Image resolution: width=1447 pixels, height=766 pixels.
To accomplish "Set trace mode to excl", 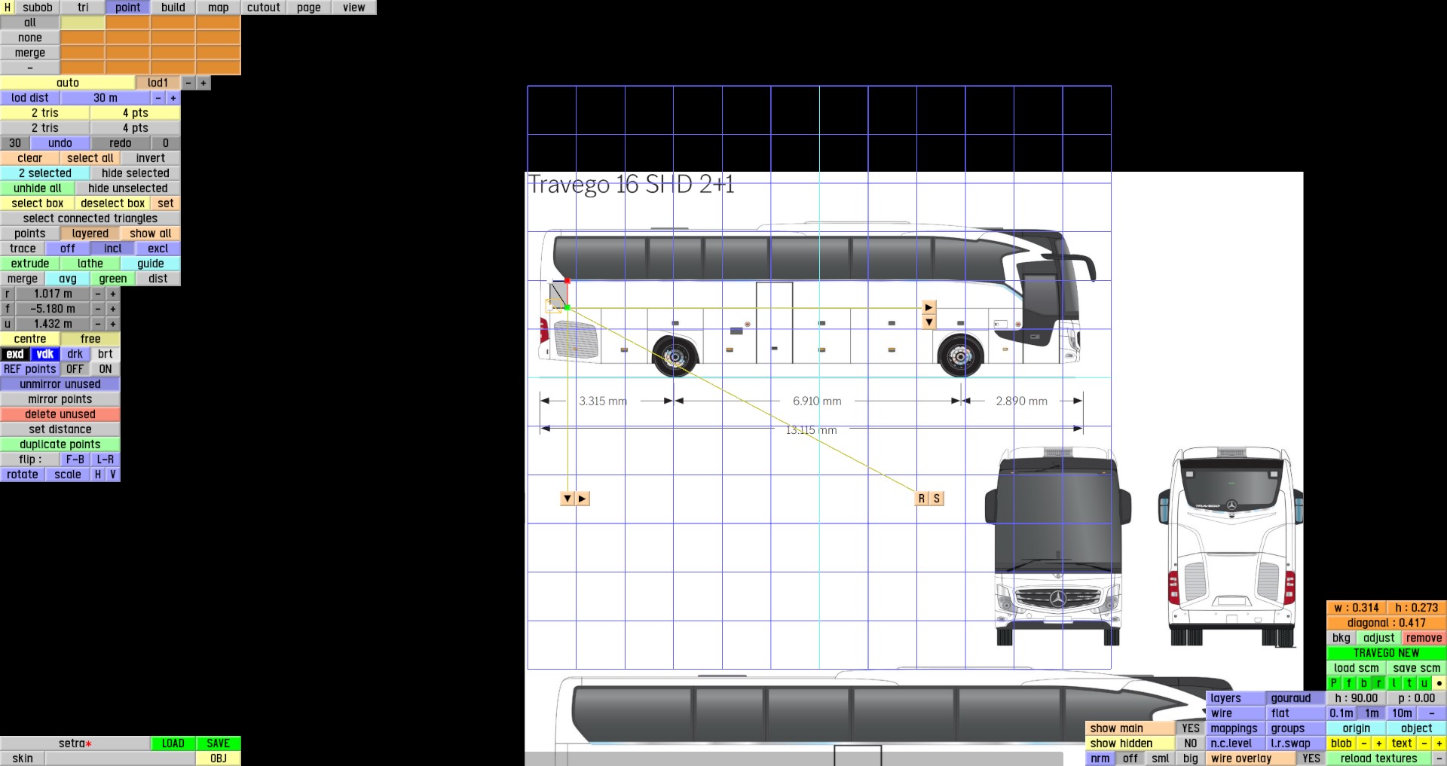I will coord(158,249).
